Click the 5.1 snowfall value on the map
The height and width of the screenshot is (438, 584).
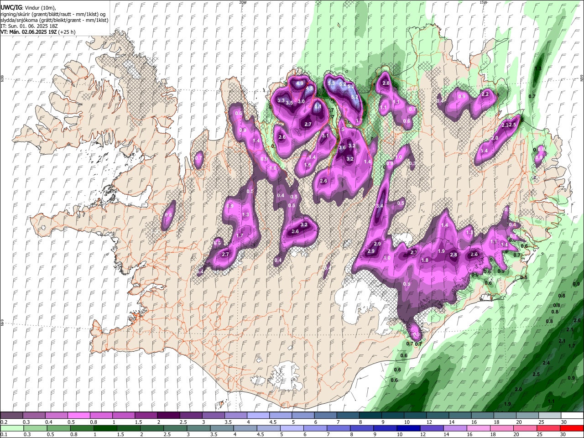point(318,106)
